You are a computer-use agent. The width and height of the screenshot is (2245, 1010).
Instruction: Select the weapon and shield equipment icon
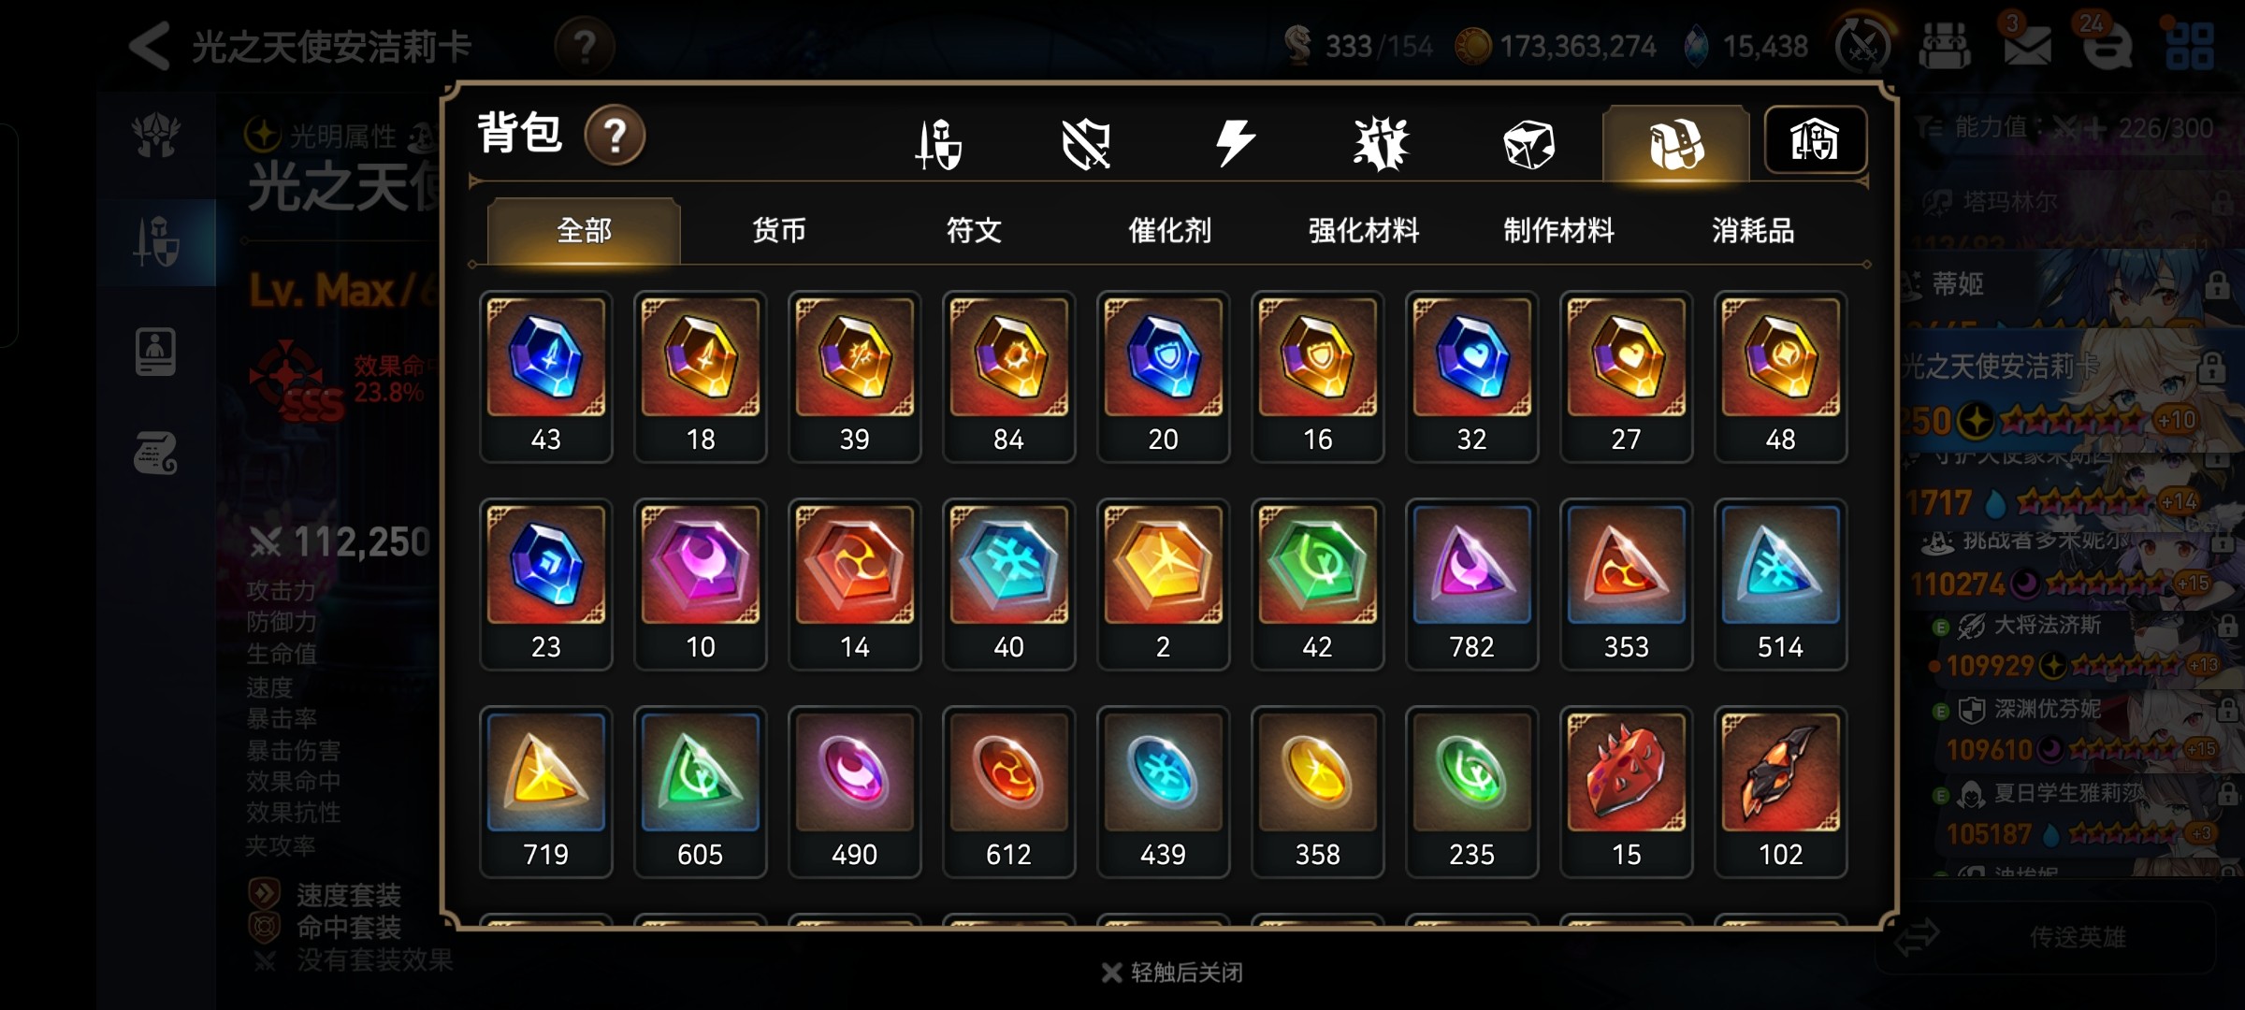coord(938,143)
